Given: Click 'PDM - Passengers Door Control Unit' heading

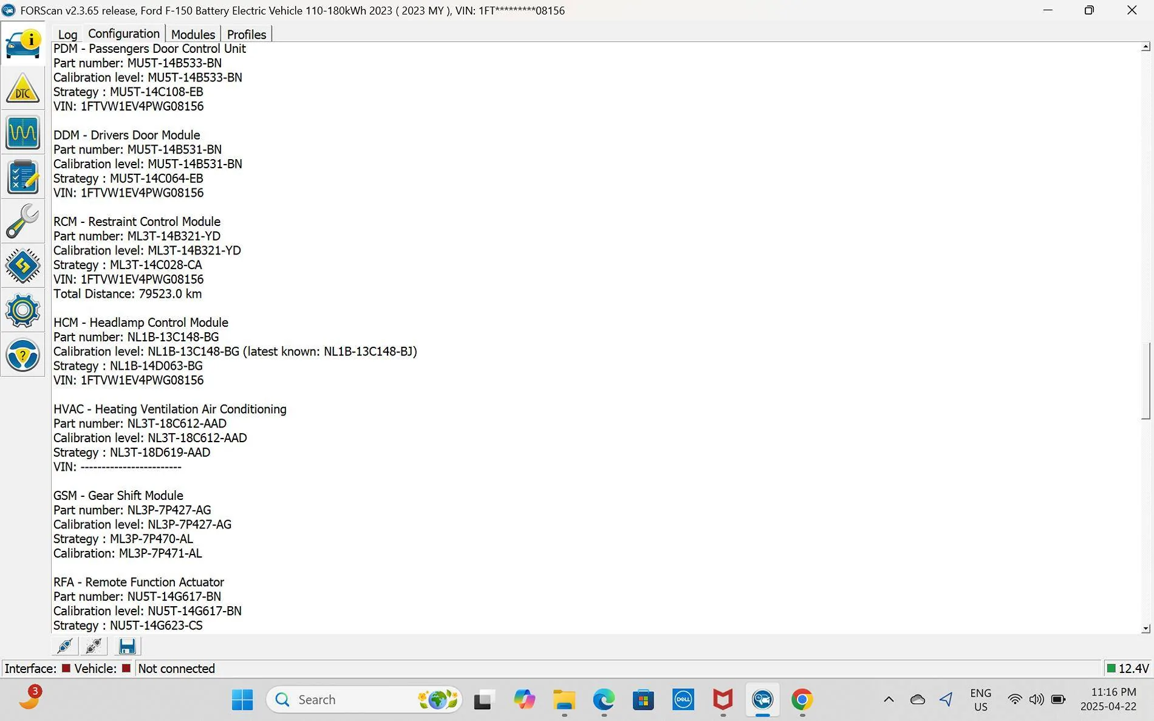Looking at the screenshot, I should (149, 49).
